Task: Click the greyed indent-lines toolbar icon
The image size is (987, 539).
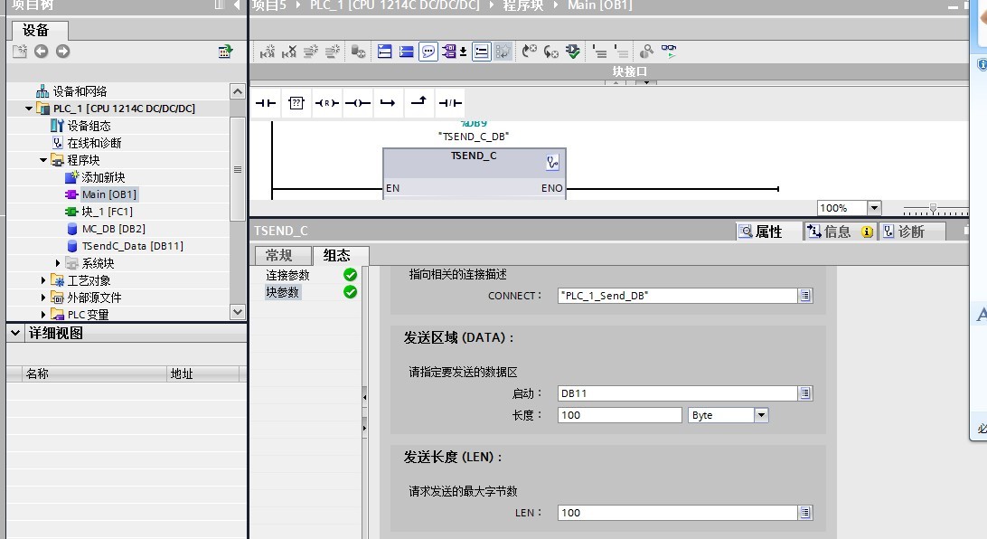Action: click(621, 52)
